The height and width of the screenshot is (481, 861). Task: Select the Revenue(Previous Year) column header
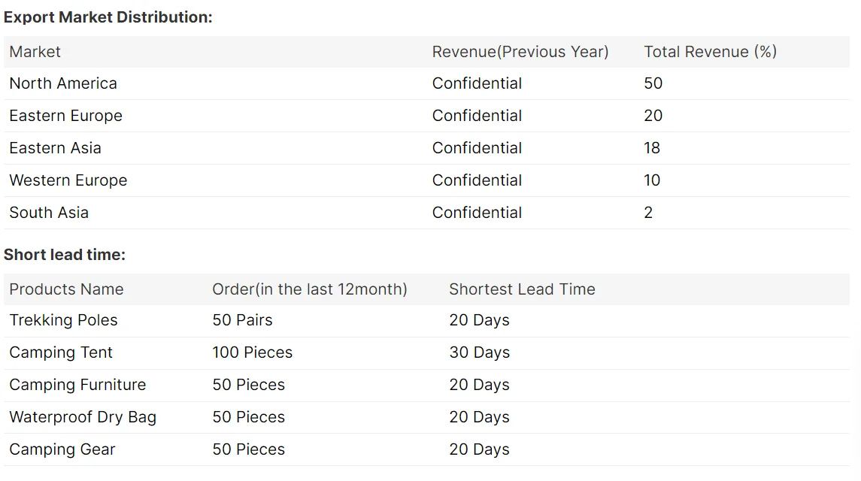pyautogui.click(x=520, y=52)
